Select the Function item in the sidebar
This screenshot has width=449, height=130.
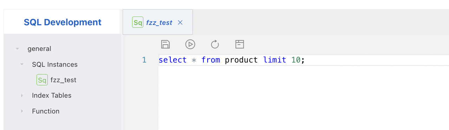tap(46, 111)
